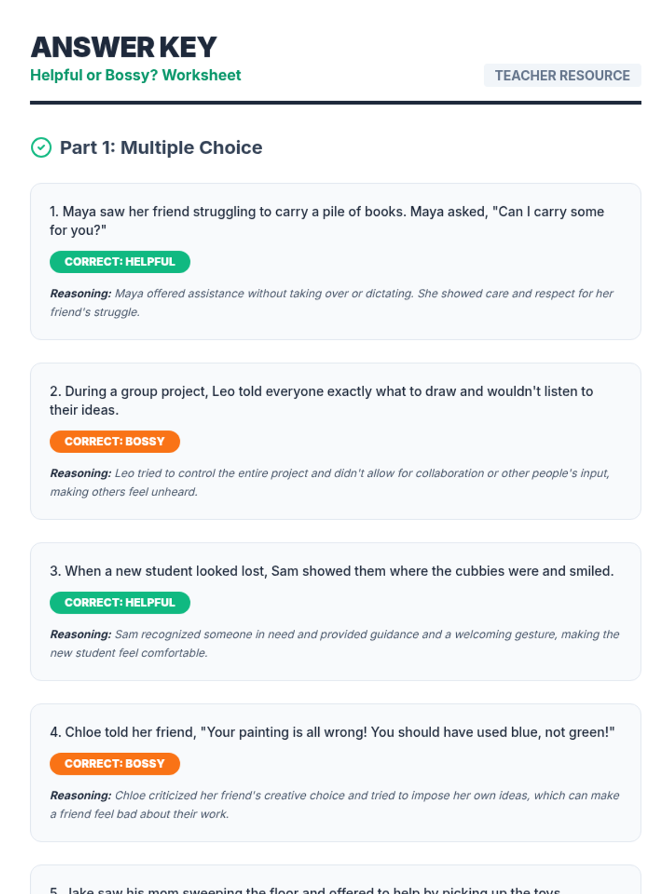Click the ANSWER KEY title
Screen dimensions: 671x894
(x=124, y=47)
